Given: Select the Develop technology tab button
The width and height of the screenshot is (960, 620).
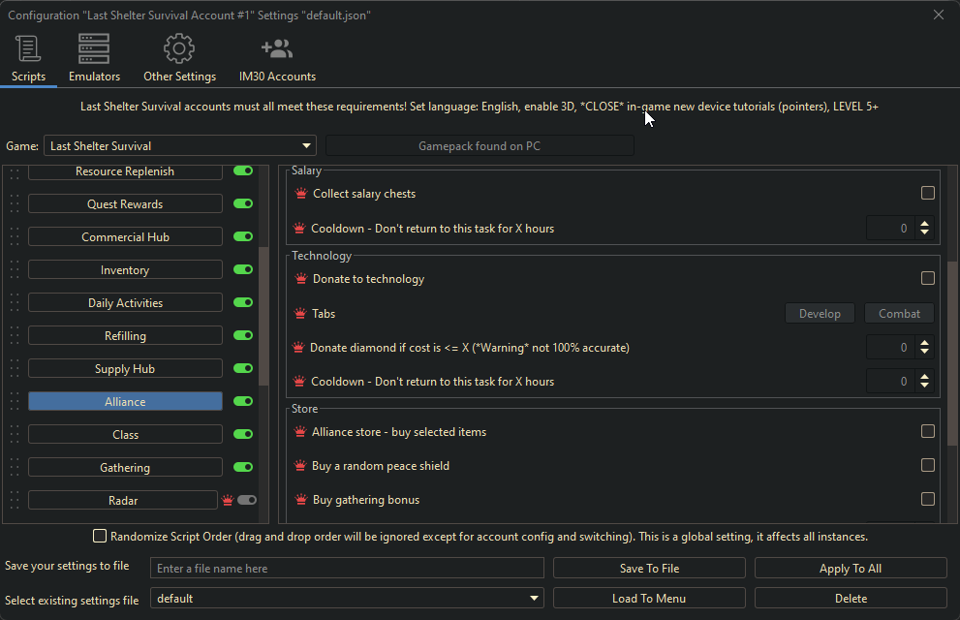Looking at the screenshot, I should [x=820, y=314].
